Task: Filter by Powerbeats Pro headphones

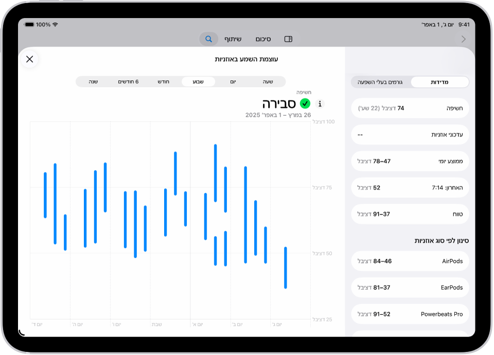Action: coord(410,314)
